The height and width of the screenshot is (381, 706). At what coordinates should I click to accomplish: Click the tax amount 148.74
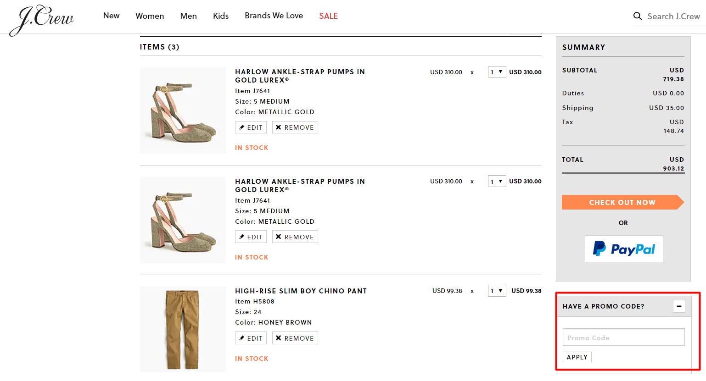[x=674, y=131]
